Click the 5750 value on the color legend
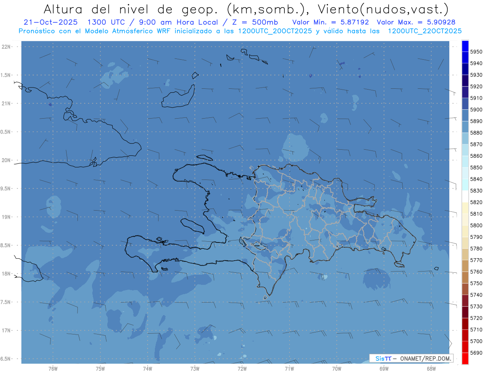This screenshot has height=374, width=484. pos(476,283)
